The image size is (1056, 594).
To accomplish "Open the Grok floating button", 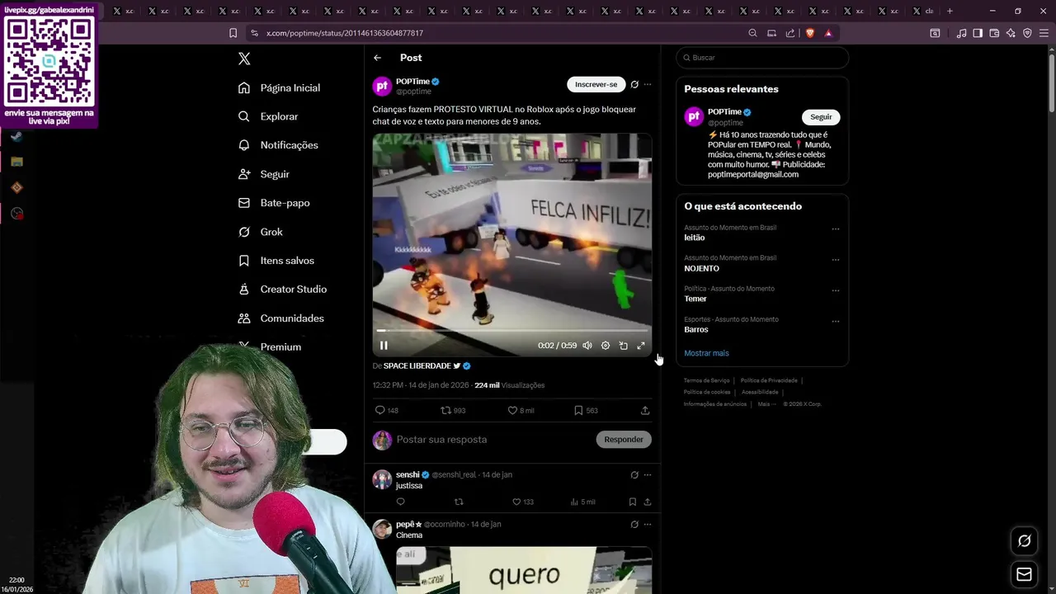I will click(1024, 541).
